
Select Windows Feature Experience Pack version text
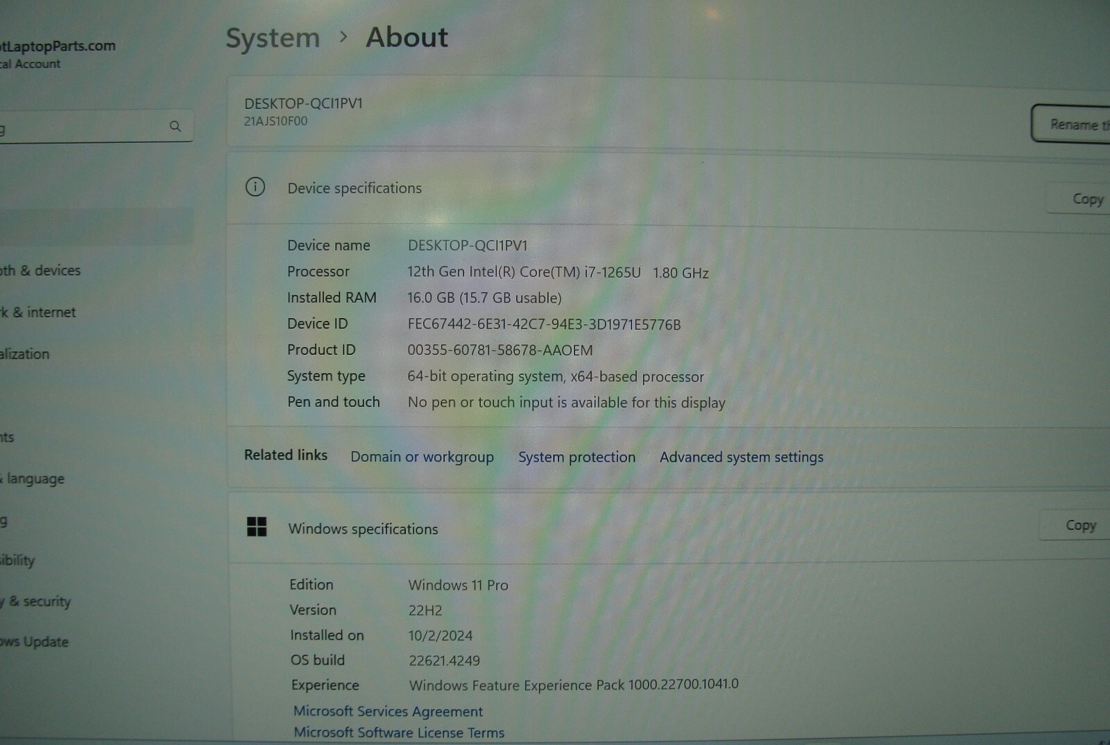tap(574, 685)
